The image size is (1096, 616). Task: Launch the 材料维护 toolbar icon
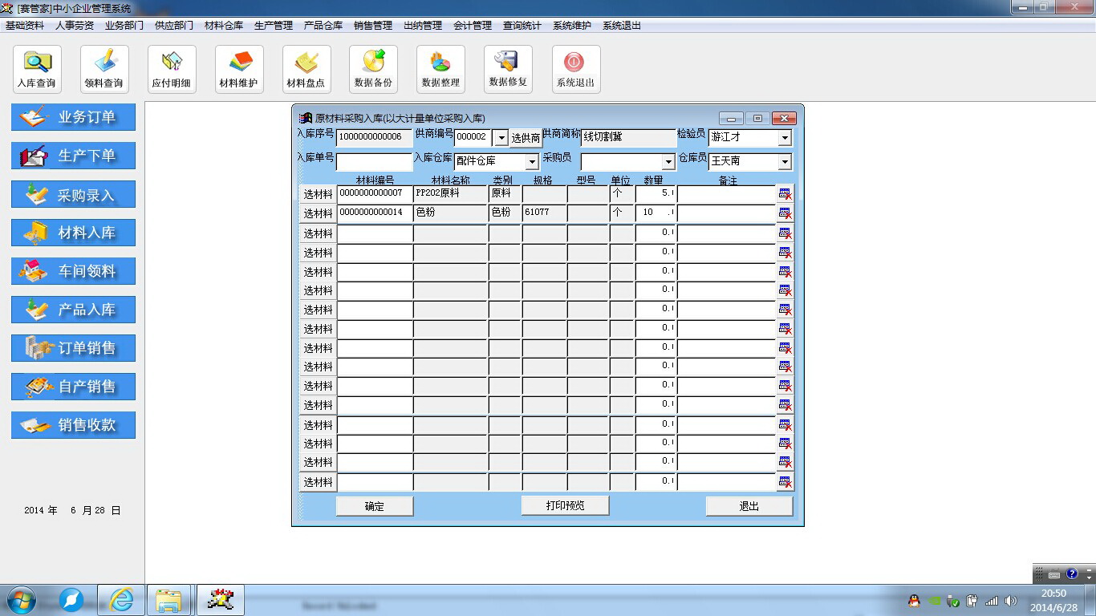point(239,69)
